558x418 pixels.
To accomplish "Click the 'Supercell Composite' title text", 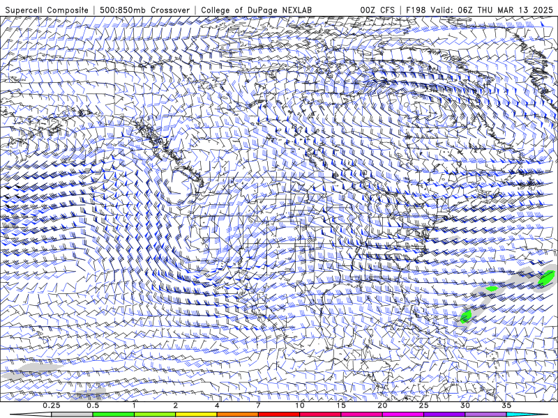I will pyautogui.click(x=47, y=10).
